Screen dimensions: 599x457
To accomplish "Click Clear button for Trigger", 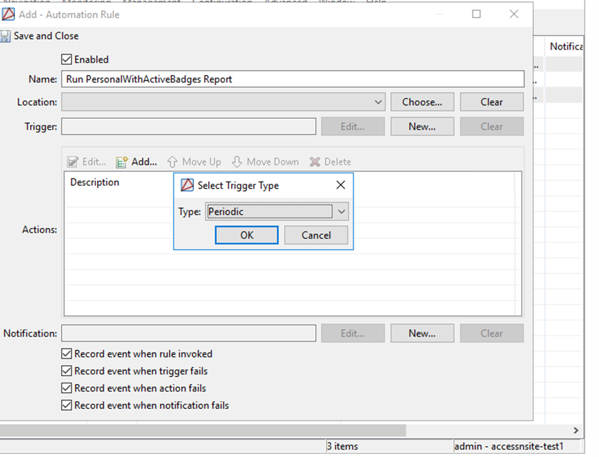I will coord(491,127).
